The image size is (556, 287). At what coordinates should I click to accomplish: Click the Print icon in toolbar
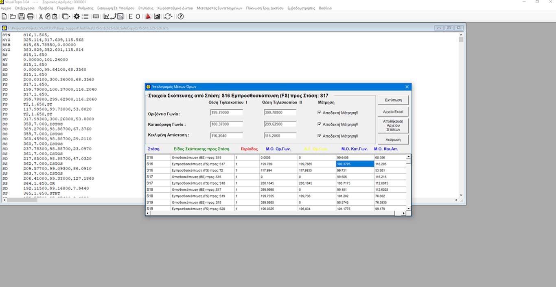(x=30, y=16)
